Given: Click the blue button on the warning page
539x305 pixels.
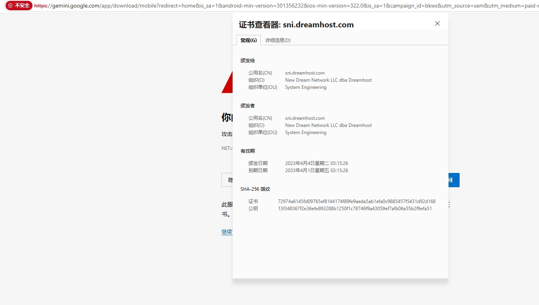Looking at the screenshot, I should 454,180.
